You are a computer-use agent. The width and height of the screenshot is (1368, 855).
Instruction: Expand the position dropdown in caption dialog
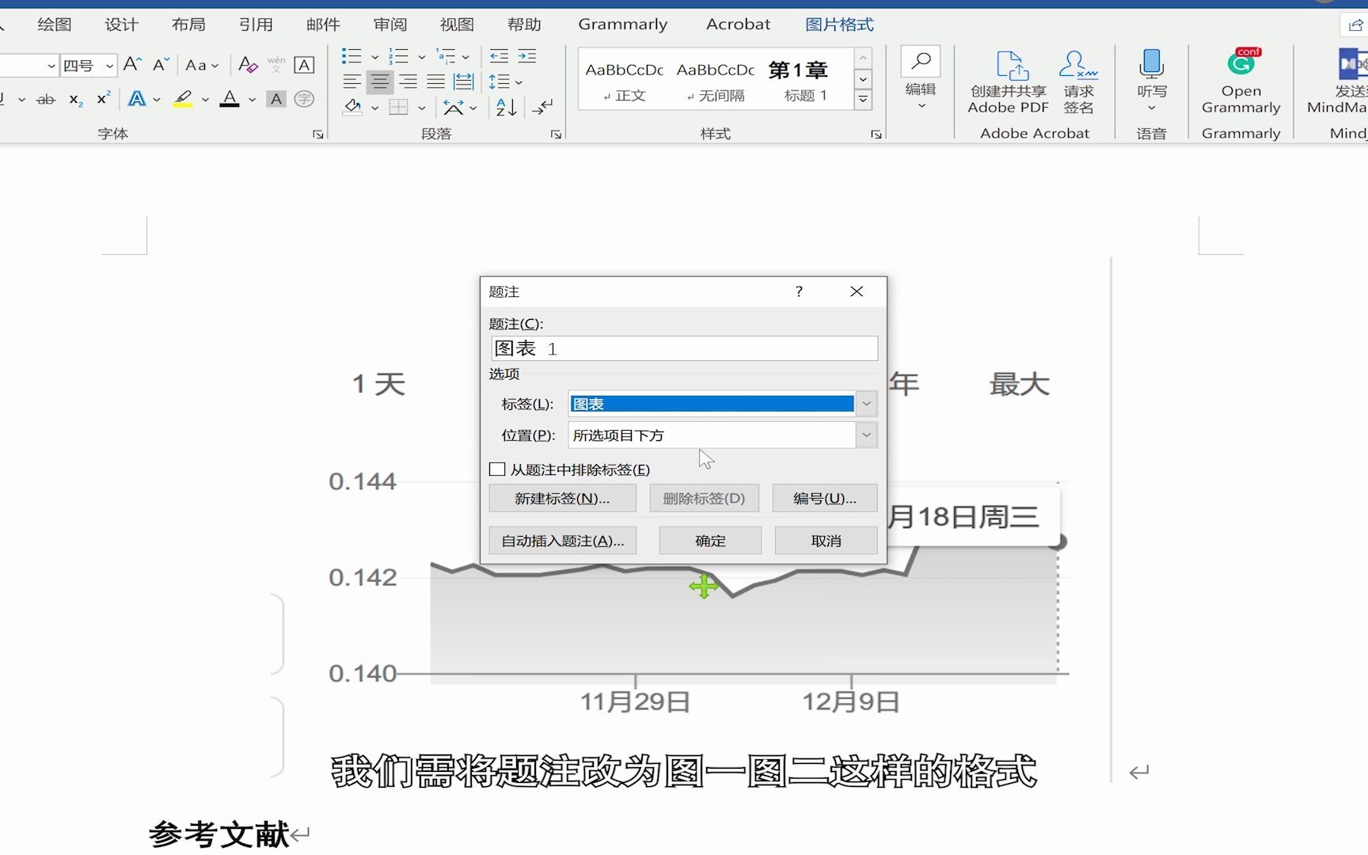(x=866, y=435)
